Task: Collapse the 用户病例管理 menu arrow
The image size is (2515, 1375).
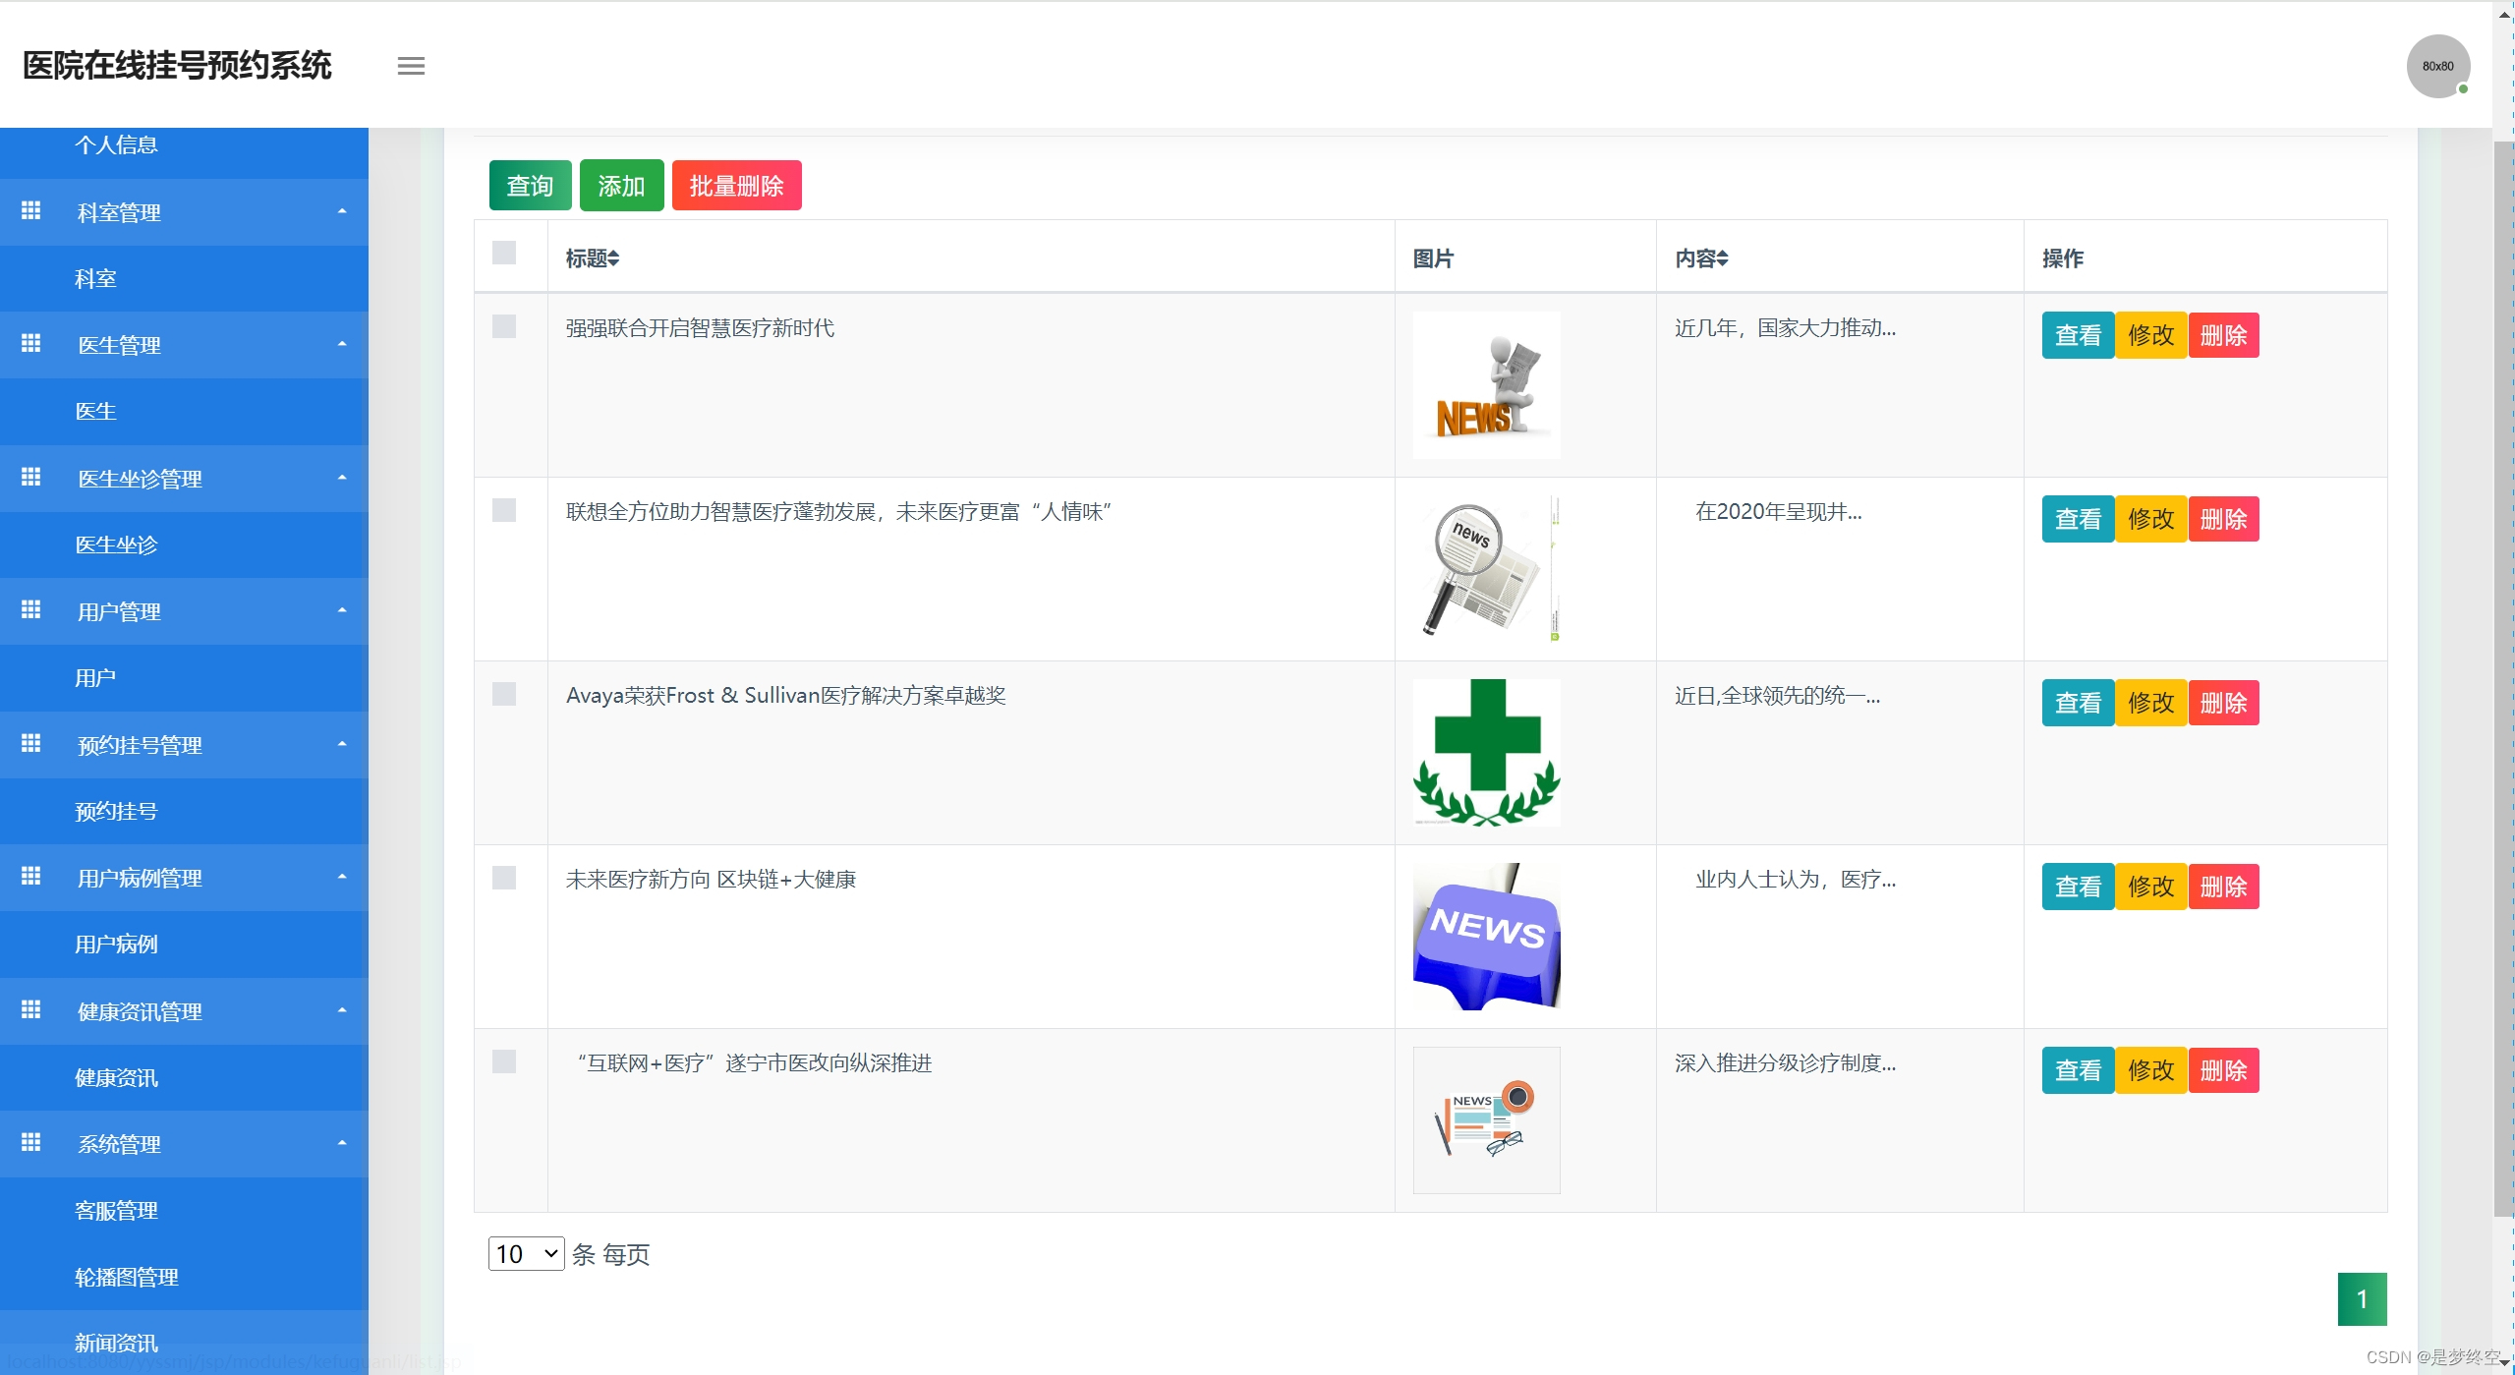Action: pyautogui.click(x=342, y=877)
